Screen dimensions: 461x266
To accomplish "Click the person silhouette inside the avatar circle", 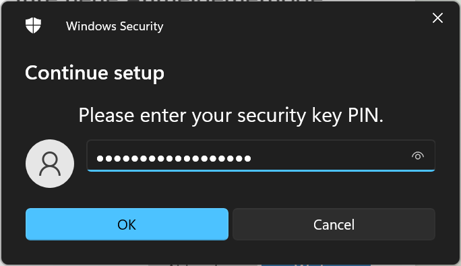I will 50,164.
